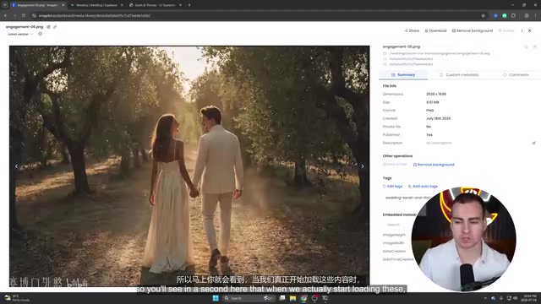Click the Edit tags link
Image resolution: width=541 pixels, height=304 pixels.
tap(392, 187)
